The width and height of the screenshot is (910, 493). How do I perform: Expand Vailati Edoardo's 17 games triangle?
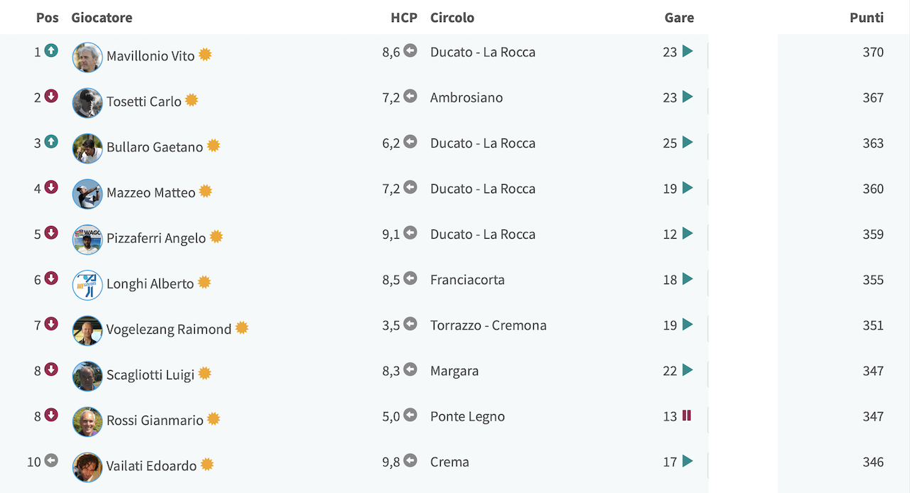687,461
